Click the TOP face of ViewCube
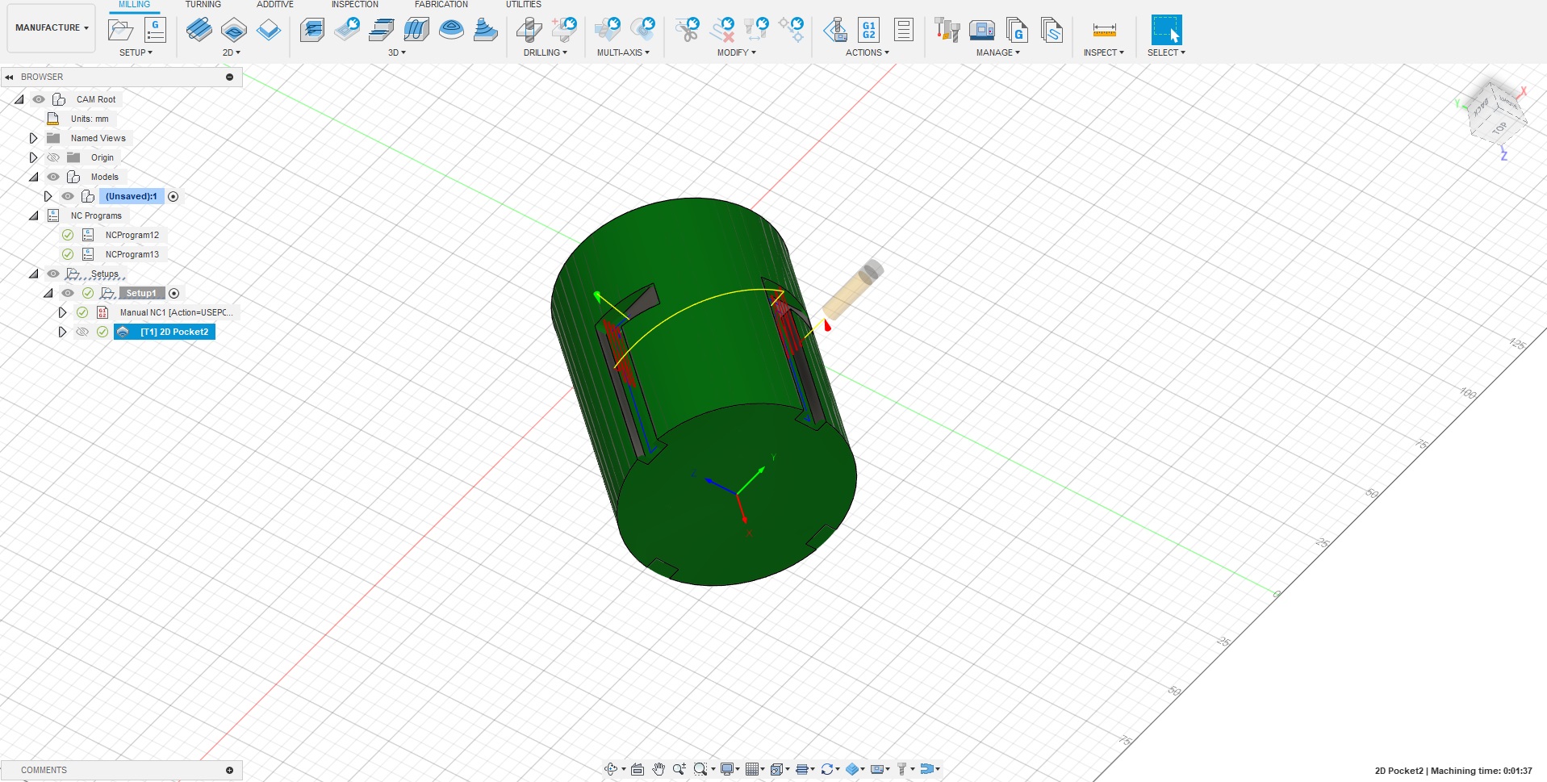The height and width of the screenshot is (782, 1547). point(1500,128)
